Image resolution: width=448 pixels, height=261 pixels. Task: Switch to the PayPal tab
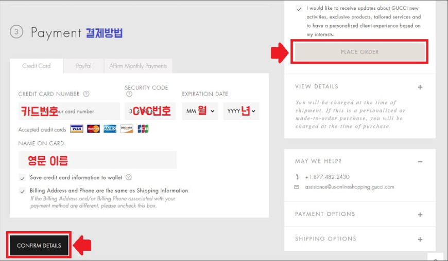click(84, 66)
